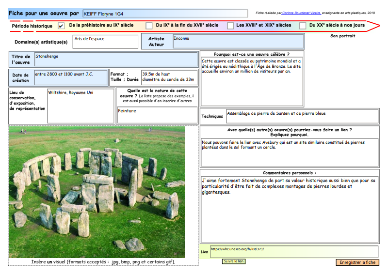Focus the 'Commentaires personnels' text box

tap(290, 209)
